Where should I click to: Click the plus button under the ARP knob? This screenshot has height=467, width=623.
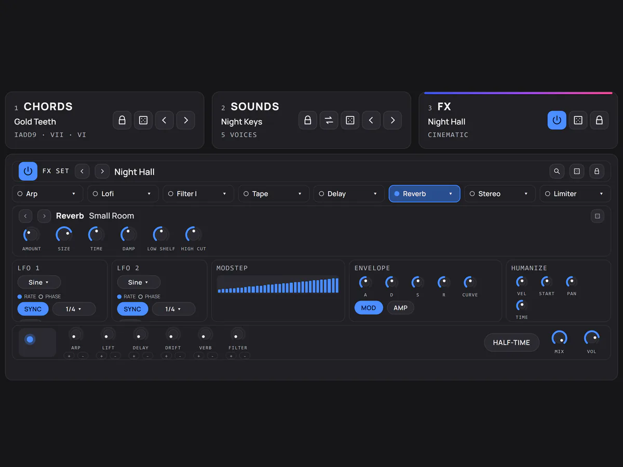[x=70, y=356]
